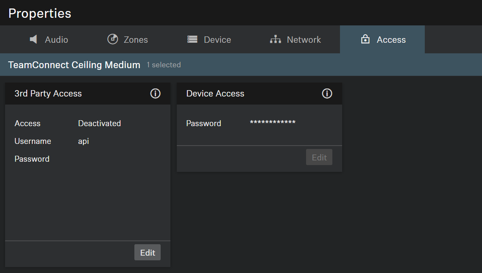
Task: Select the Network tab label
Action: (304, 40)
